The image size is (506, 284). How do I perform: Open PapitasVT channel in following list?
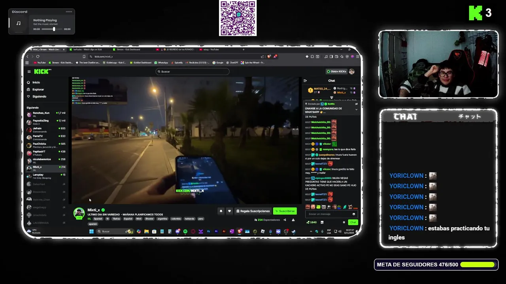(x=46, y=153)
